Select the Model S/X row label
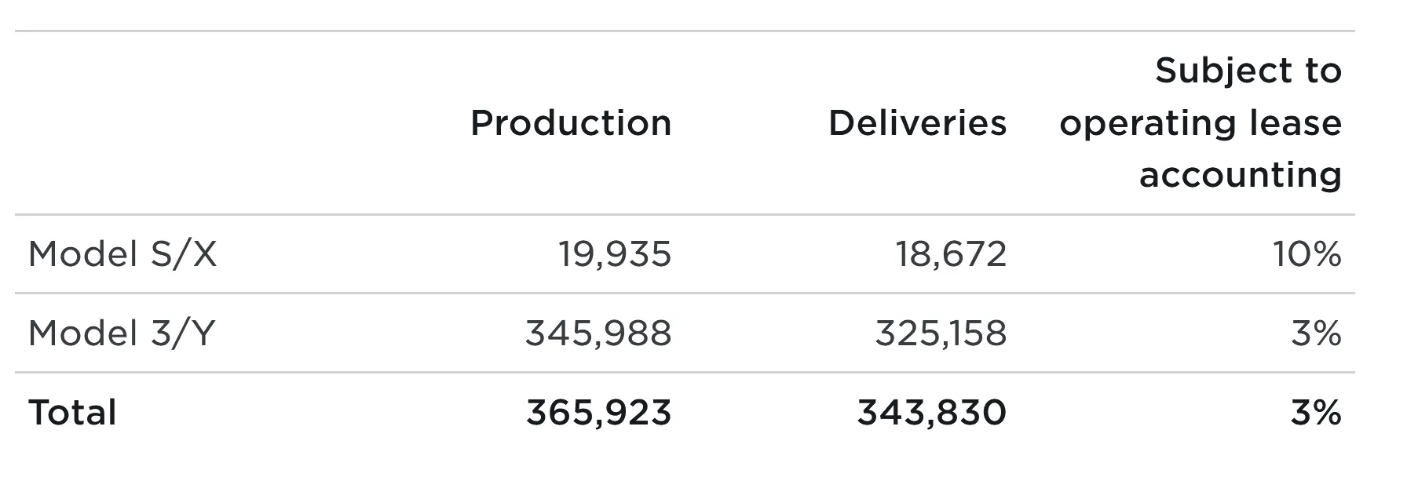The width and height of the screenshot is (1407, 481). [122, 254]
